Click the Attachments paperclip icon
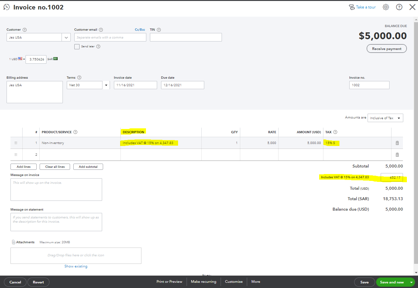 pyautogui.click(x=13, y=242)
